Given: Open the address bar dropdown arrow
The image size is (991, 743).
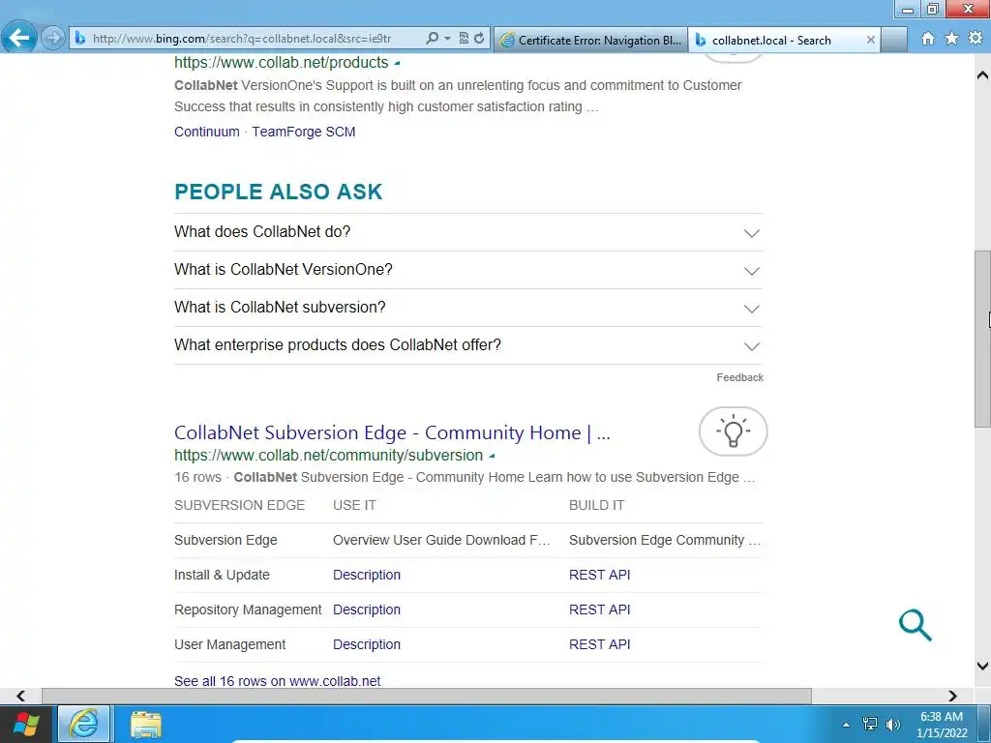Looking at the screenshot, I should point(447,39).
